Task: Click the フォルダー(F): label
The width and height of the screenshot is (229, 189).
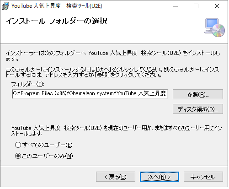Action: [27, 84]
